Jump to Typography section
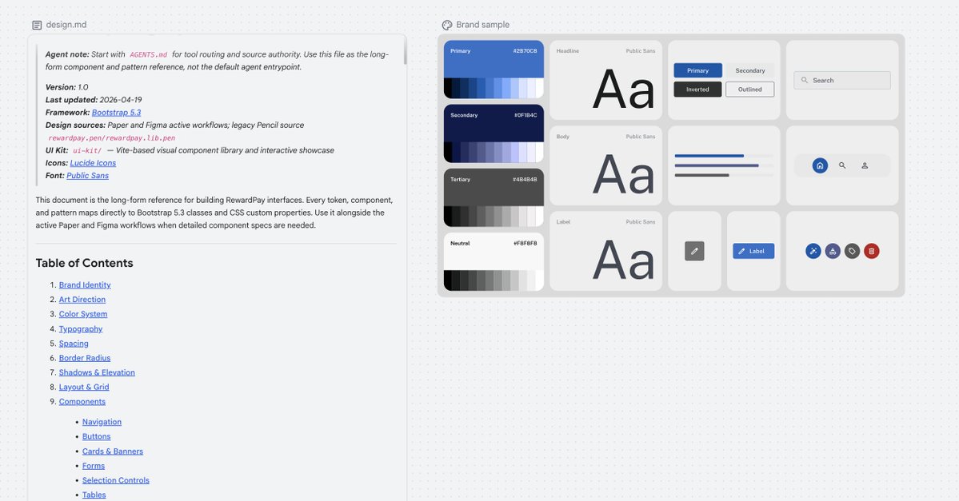Image resolution: width=959 pixels, height=501 pixels. tap(81, 328)
